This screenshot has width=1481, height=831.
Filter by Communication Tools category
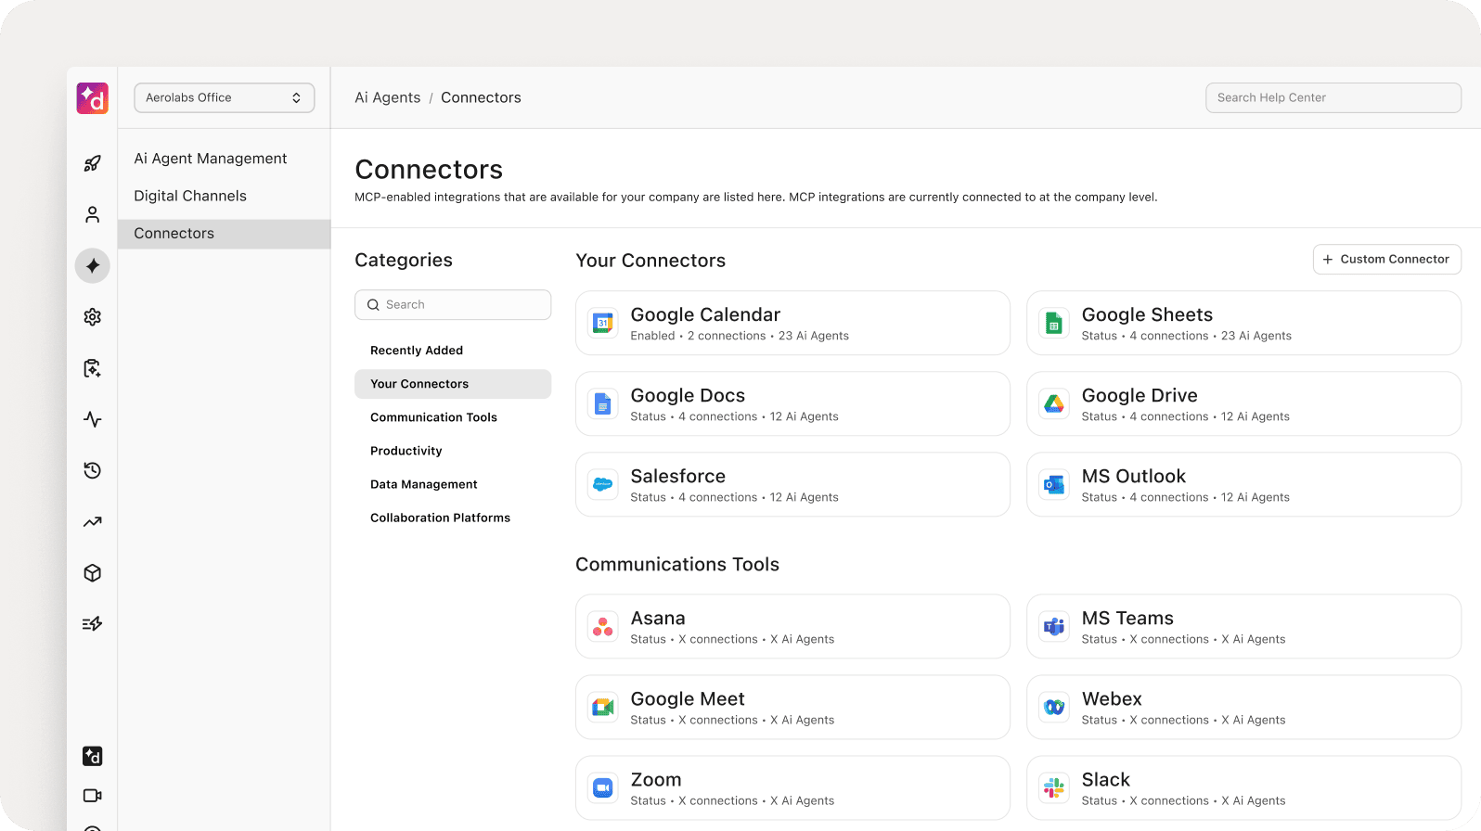click(433, 417)
